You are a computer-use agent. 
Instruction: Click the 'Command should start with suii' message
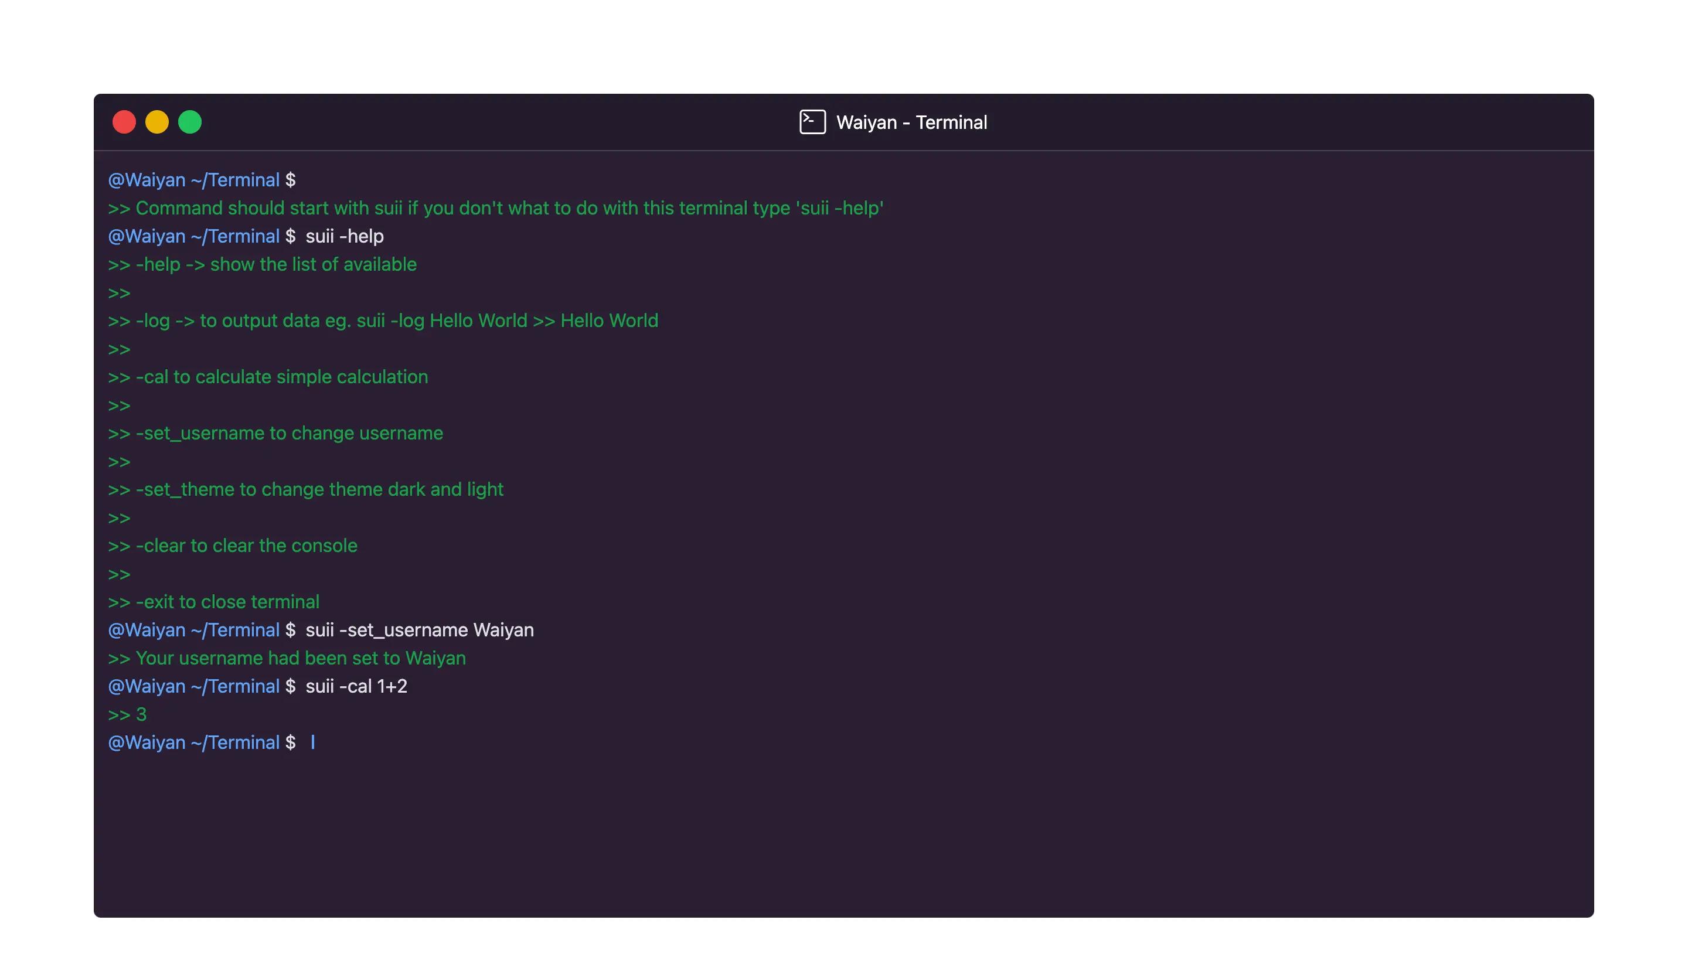(496, 207)
